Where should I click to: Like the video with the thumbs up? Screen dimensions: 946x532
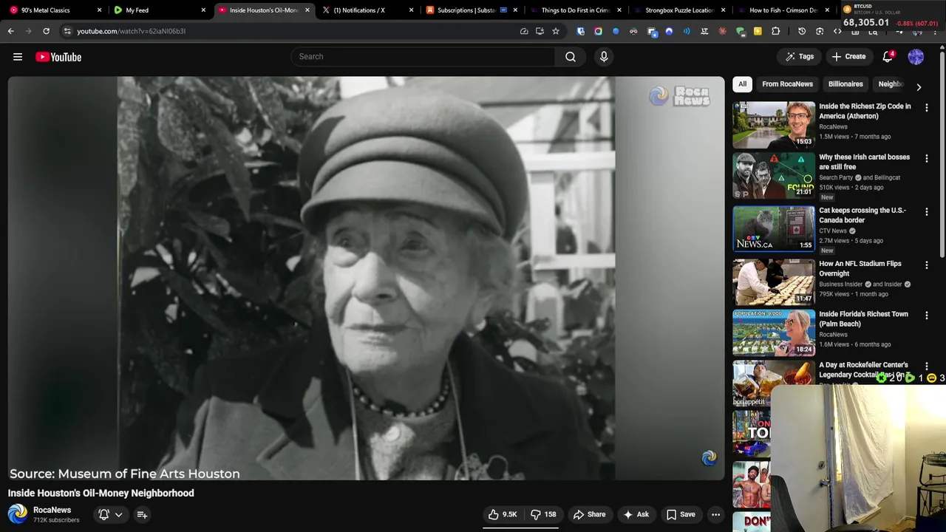coord(503,514)
